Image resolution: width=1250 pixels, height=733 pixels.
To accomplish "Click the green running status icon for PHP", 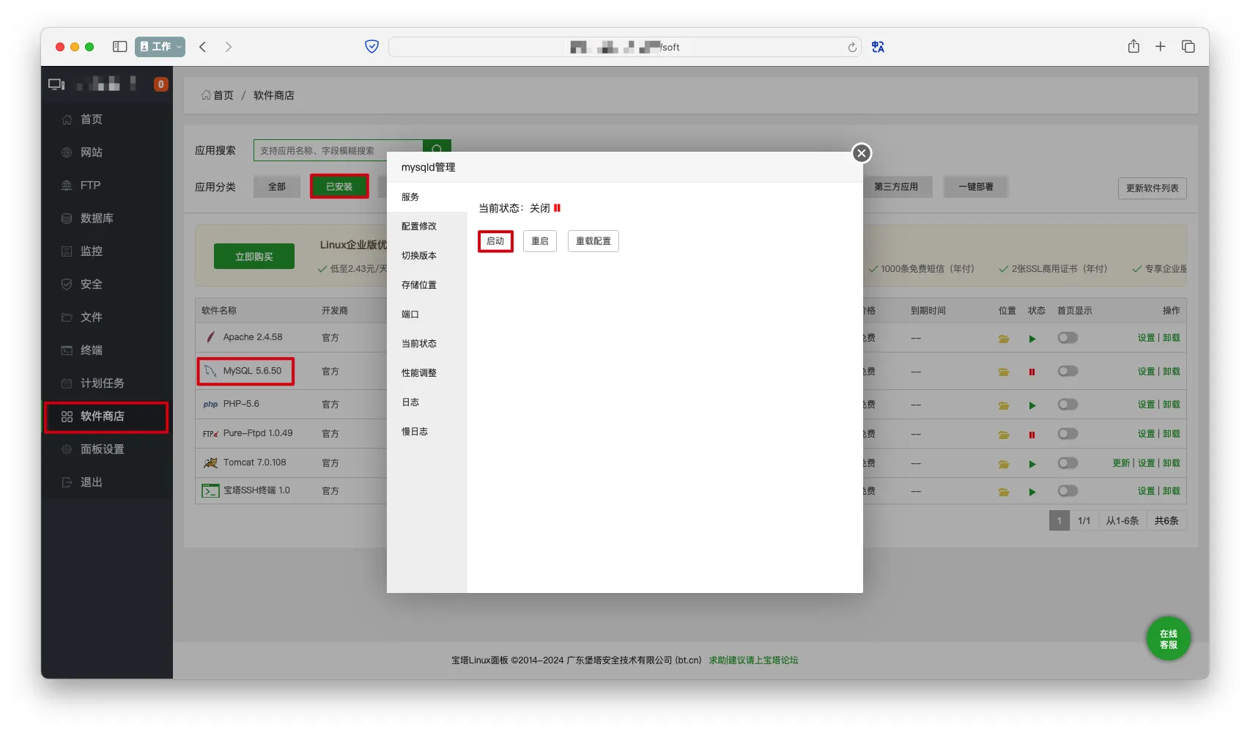I will (1032, 405).
